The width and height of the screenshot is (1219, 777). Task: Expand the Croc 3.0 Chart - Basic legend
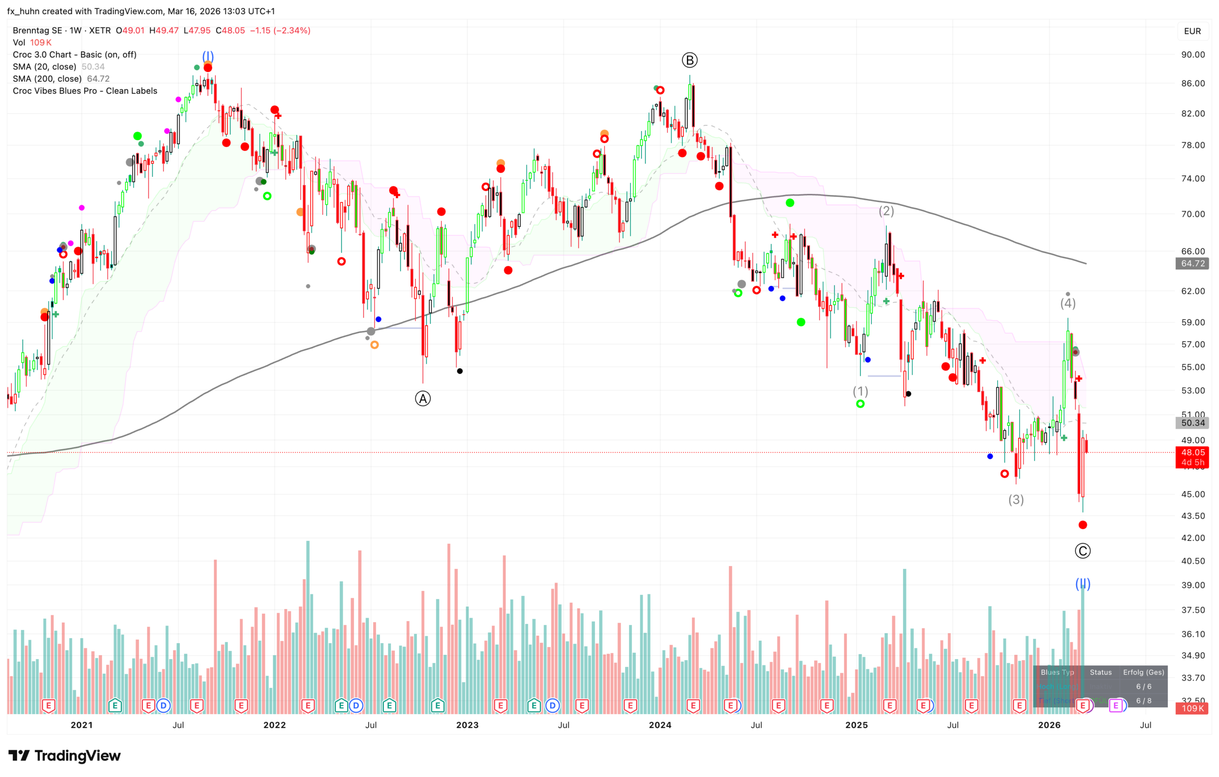[75, 55]
